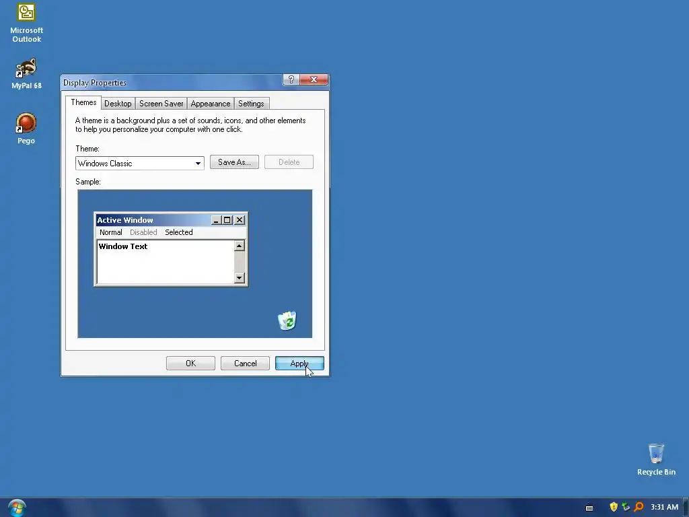Close the Display Properties dialog
689x517 pixels.
[x=314, y=79]
